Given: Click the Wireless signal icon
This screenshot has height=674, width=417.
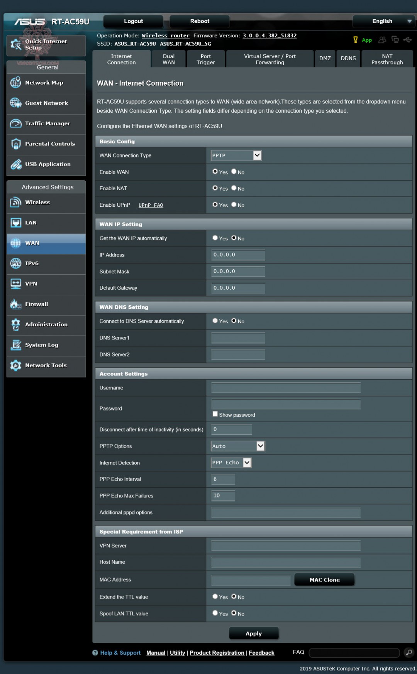Looking at the screenshot, I should tap(16, 202).
